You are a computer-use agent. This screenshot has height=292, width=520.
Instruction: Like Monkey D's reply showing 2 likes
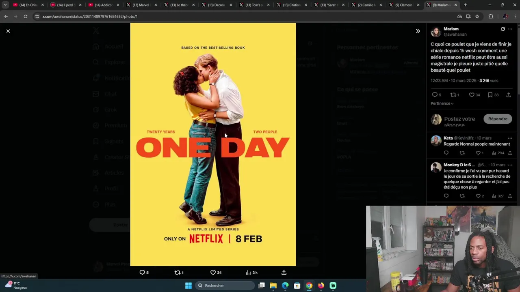(x=478, y=196)
